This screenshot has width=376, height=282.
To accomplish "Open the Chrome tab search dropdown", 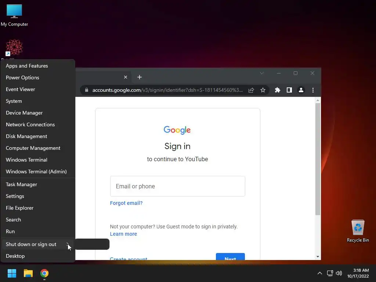I will (x=262, y=73).
